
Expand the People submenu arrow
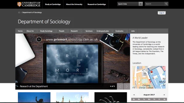tap(68, 31)
